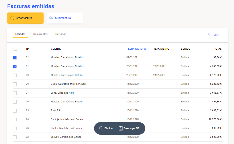Click client Jáquez, Zamora and Galván

pyautogui.click(x=66, y=137)
